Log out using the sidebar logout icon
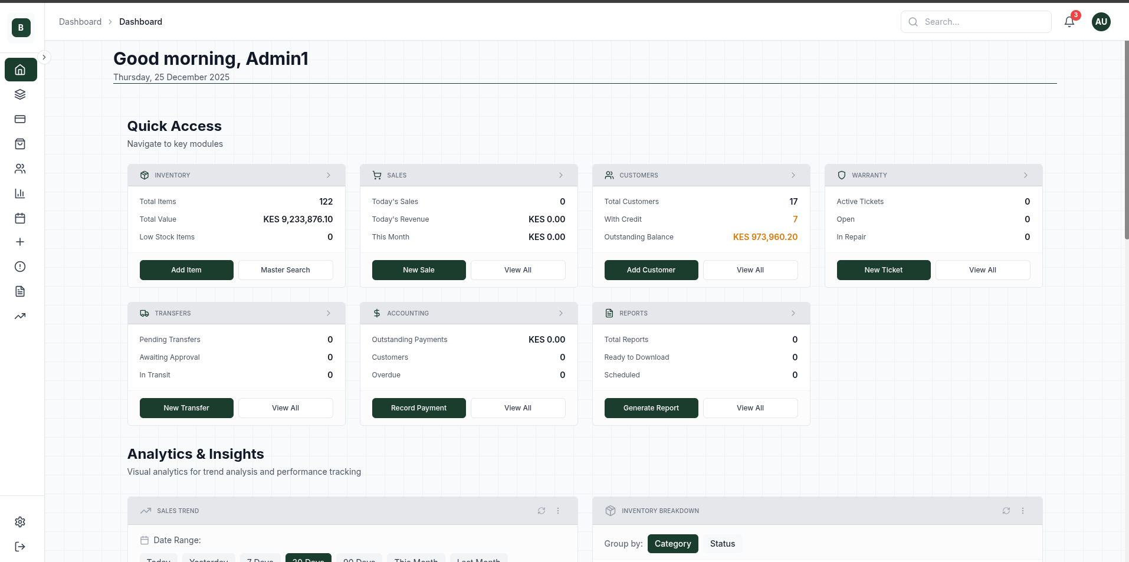 (x=20, y=547)
